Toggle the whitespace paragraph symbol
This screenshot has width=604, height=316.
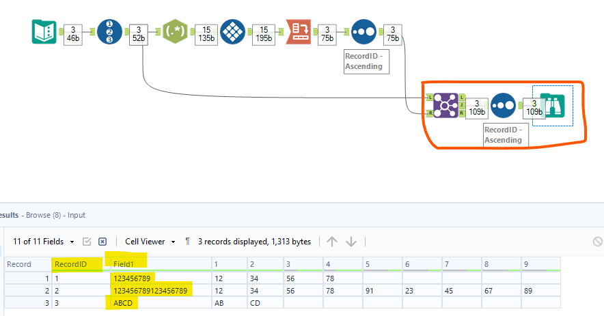pos(187,242)
